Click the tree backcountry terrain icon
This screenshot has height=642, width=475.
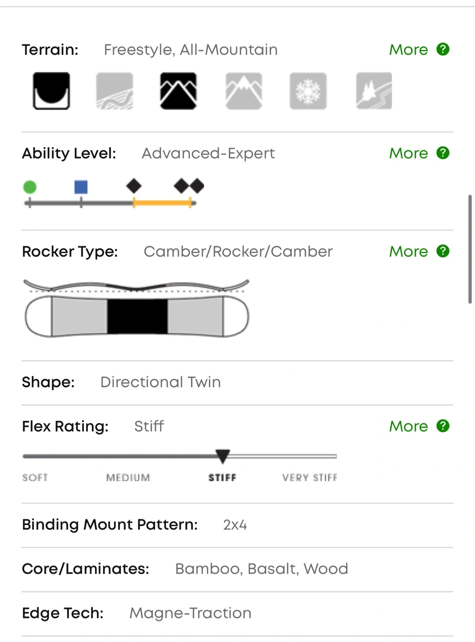click(374, 91)
